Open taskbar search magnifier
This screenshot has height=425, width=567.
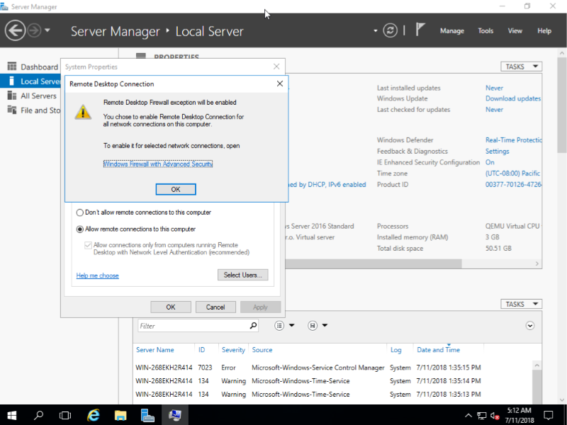click(x=38, y=415)
